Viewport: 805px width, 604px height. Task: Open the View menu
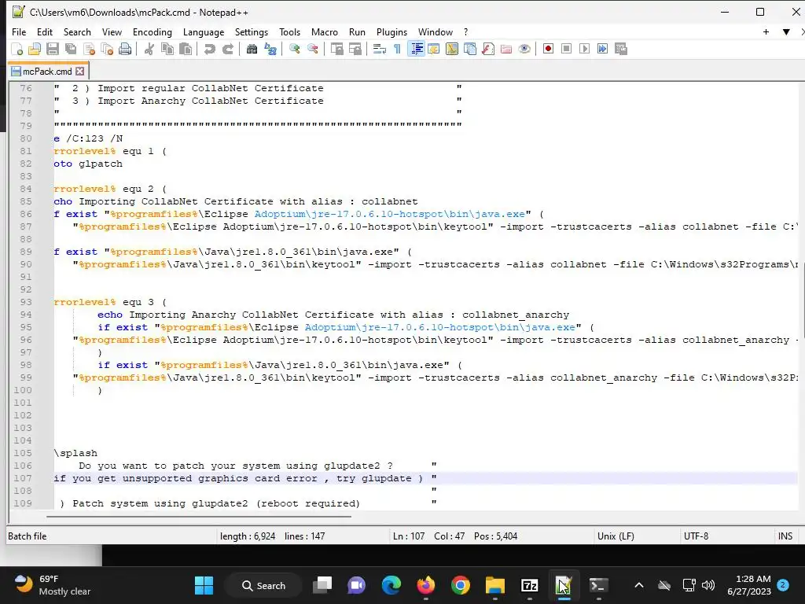pyautogui.click(x=112, y=31)
